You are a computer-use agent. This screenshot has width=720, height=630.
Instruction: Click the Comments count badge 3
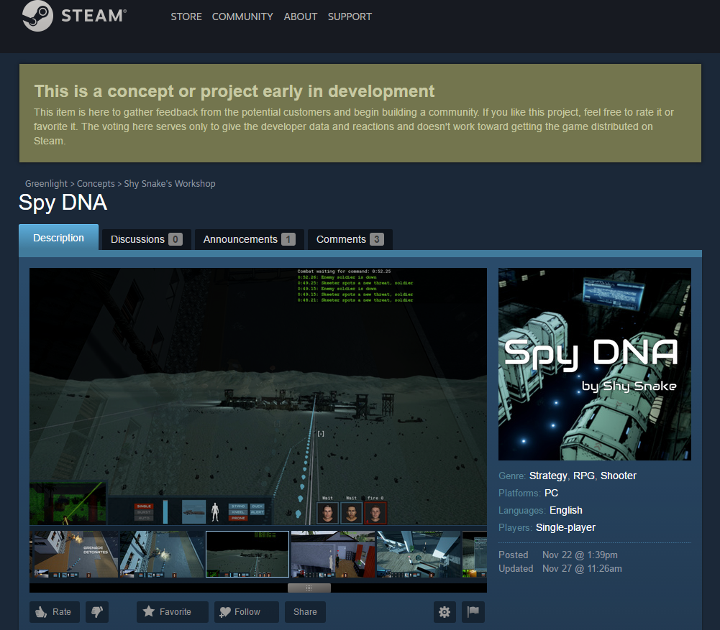pyautogui.click(x=376, y=239)
